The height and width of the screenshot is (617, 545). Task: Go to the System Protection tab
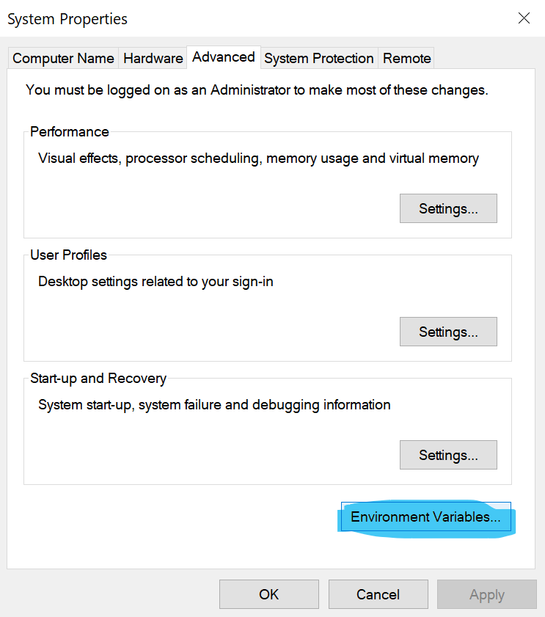[319, 58]
